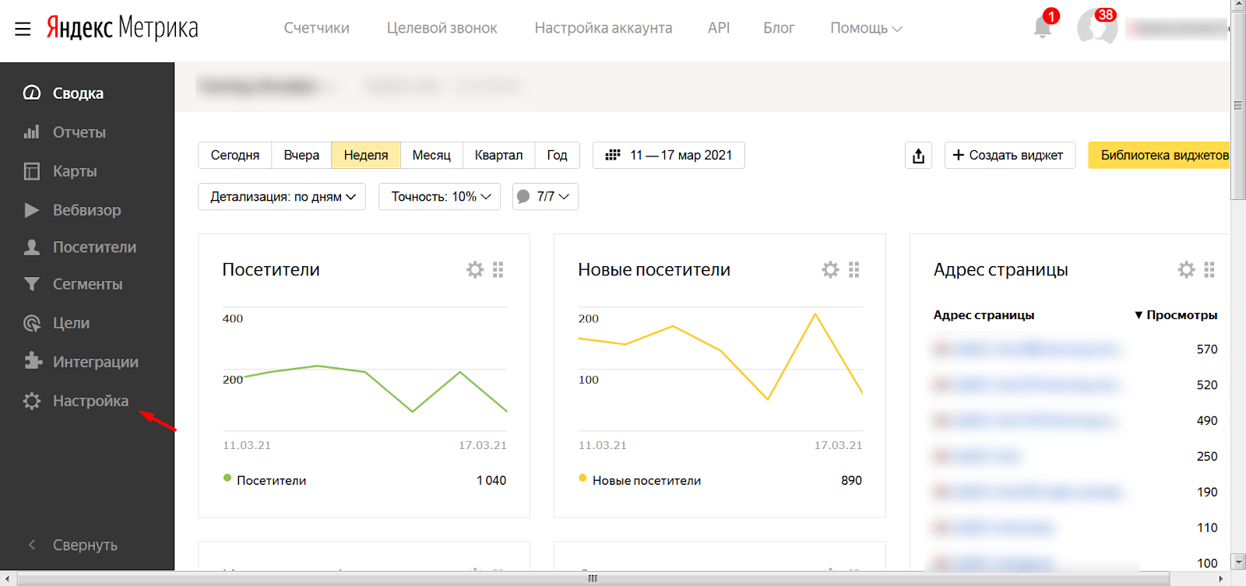Open calendar date range 11—17 мар 2021

668,155
